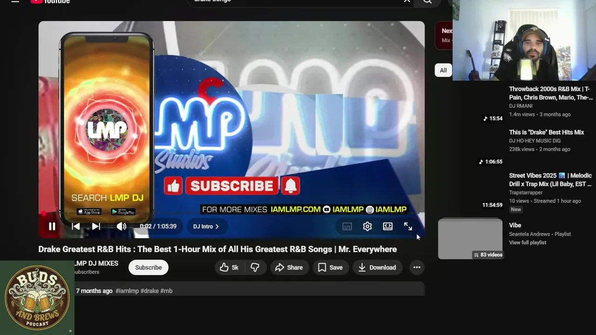This screenshot has height=335, width=596.
Task: Pause the video playback
Action: pyautogui.click(x=52, y=227)
